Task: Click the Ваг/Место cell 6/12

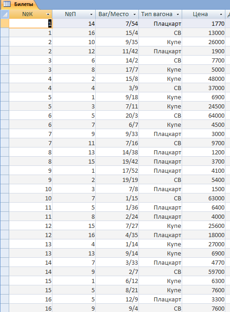Action: [x=117, y=281]
